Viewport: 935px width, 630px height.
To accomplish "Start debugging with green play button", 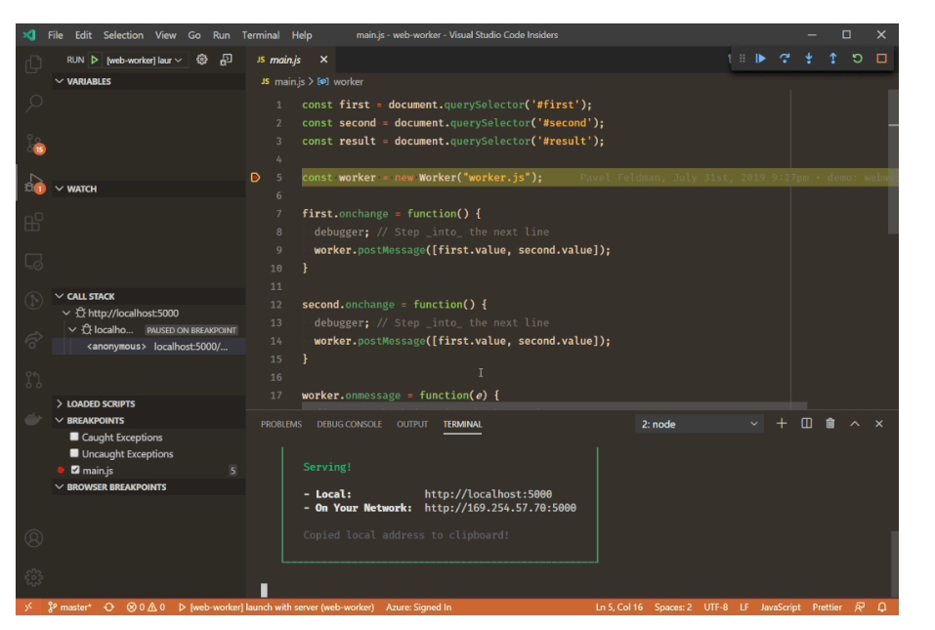I will (95, 60).
